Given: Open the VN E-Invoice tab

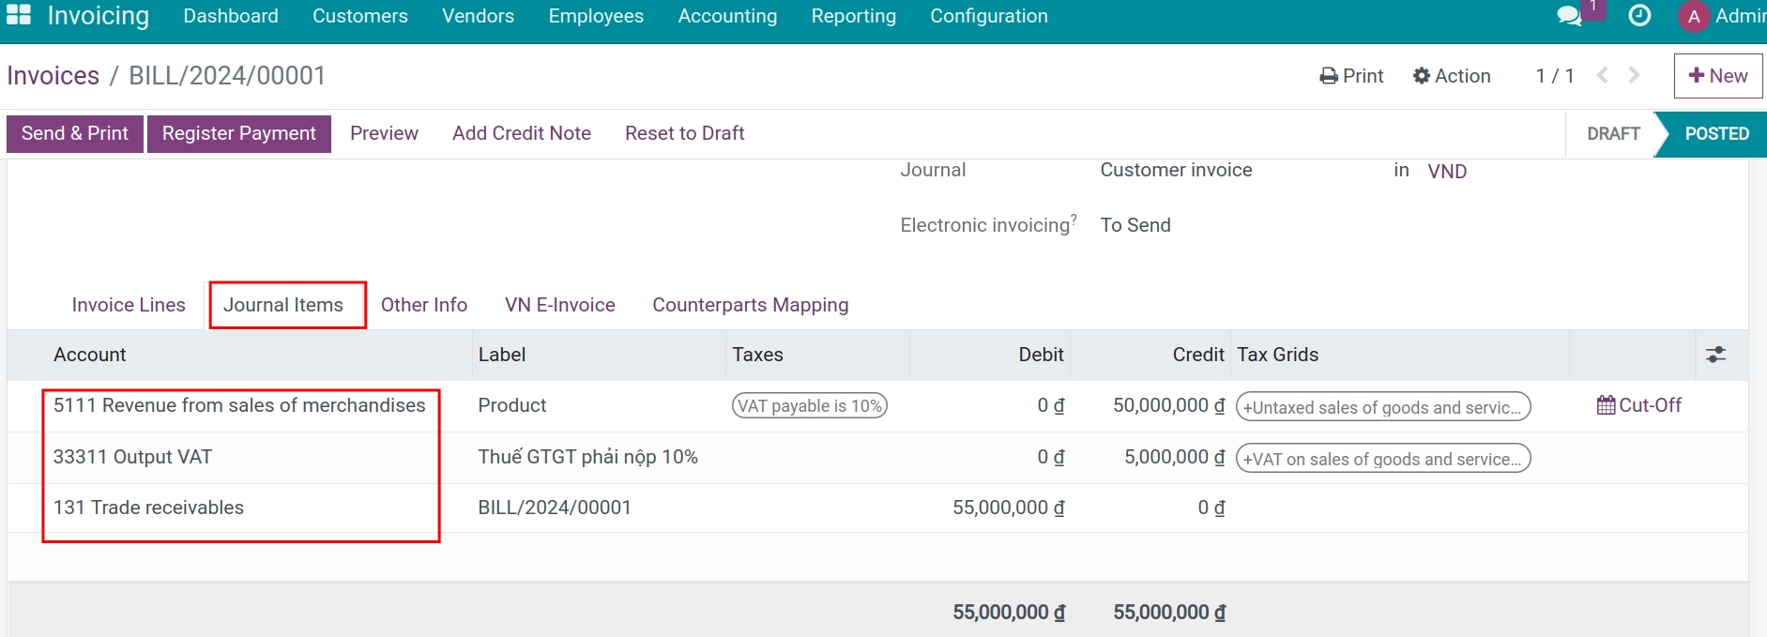Looking at the screenshot, I should coord(559,305).
